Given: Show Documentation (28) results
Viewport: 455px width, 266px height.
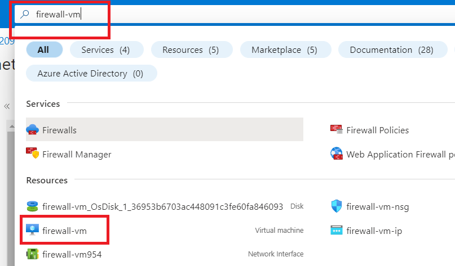Looking at the screenshot, I should coord(391,49).
